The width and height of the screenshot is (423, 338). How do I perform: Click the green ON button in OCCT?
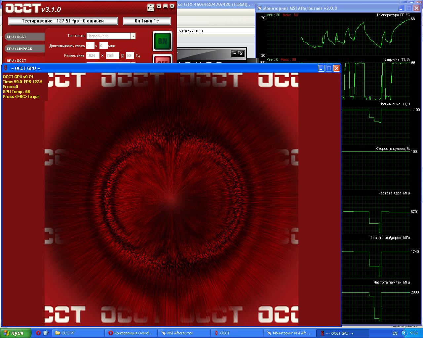163,41
